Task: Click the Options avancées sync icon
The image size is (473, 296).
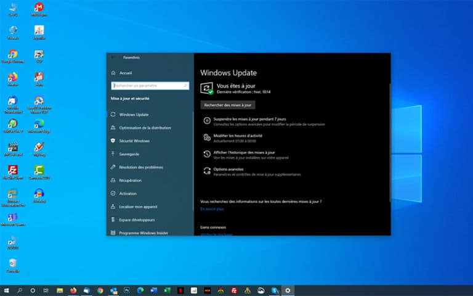Action: click(206, 171)
